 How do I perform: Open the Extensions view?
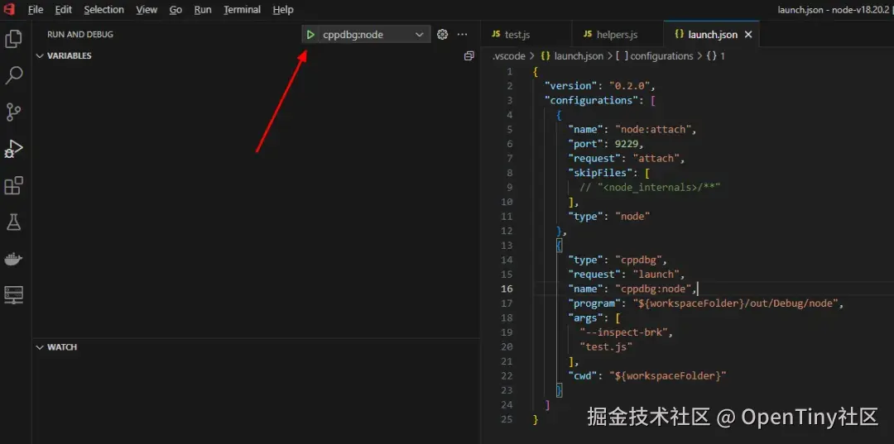click(x=14, y=185)
